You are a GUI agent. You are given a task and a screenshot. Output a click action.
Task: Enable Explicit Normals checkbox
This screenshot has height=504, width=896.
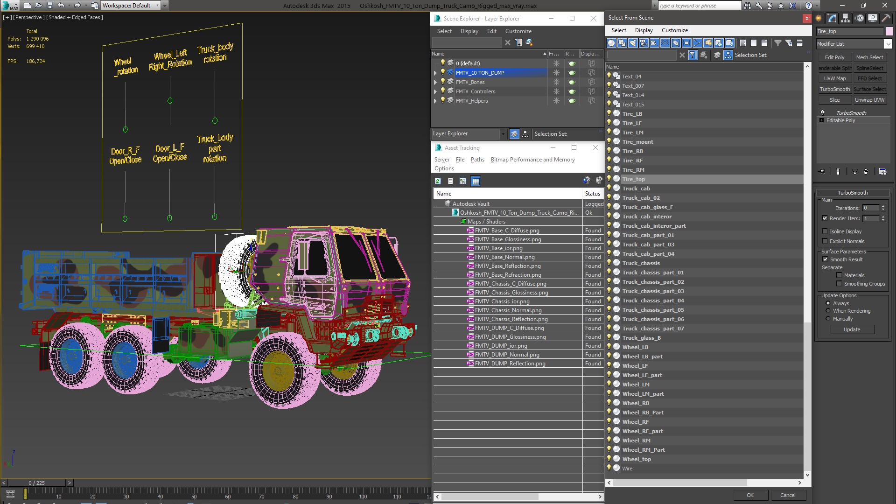[x=825, y=241]
